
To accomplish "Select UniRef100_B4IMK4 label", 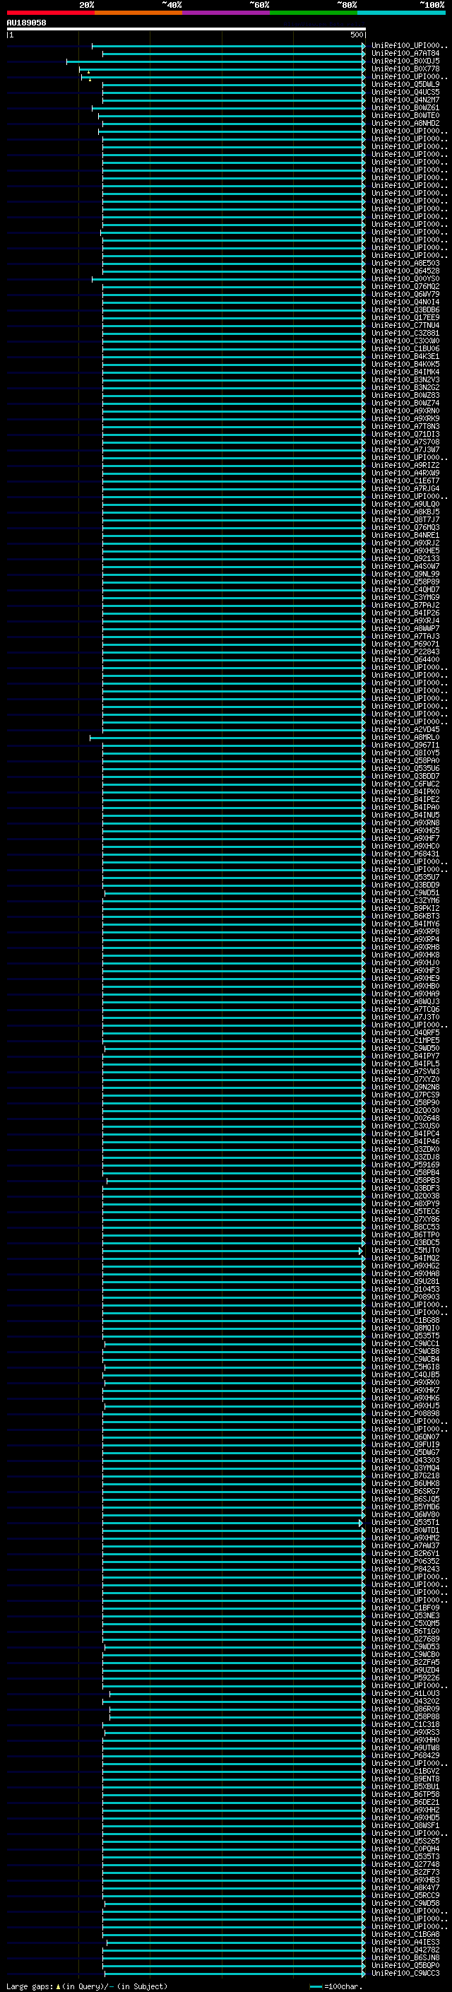I will click(x=405, y=372).
